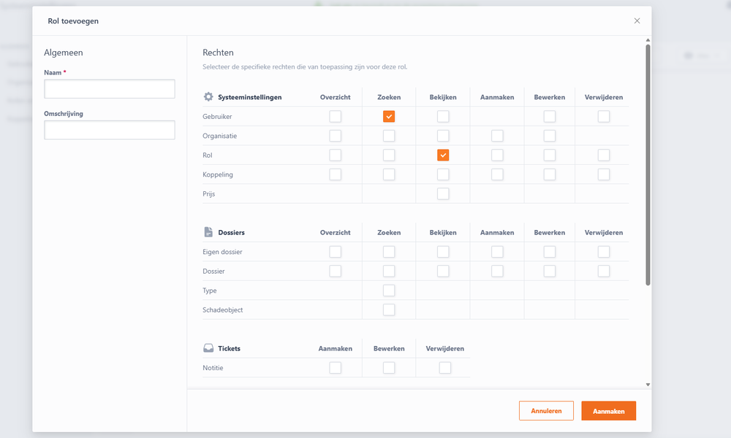Viewport: 731px width, 438px height.
Task: Enable Notitie Verwijderen checkbox
Action: 445,368
